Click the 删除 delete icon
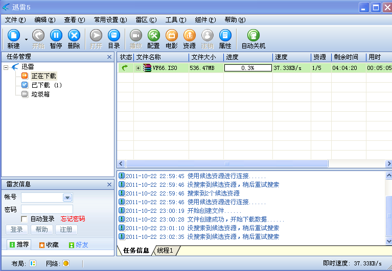The width and height of the screenshot is (392, 271). click(74, 35)
